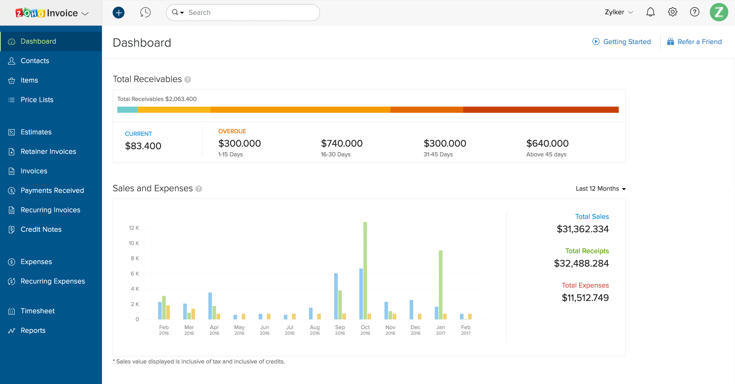Open the notifications bell
The height and width of the screenshot is (384, 735).
coord(650,12)
